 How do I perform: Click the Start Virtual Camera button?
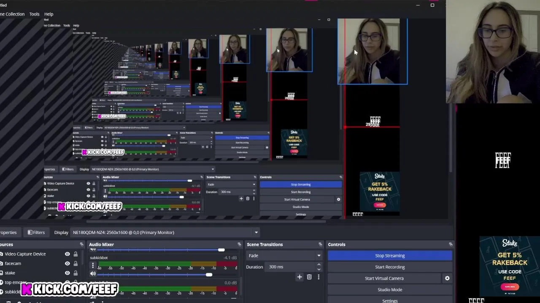click(x=384, y=278)
